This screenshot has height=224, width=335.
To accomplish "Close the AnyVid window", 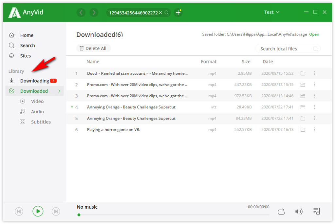I will pyautogui.click(x=325, y=12).
